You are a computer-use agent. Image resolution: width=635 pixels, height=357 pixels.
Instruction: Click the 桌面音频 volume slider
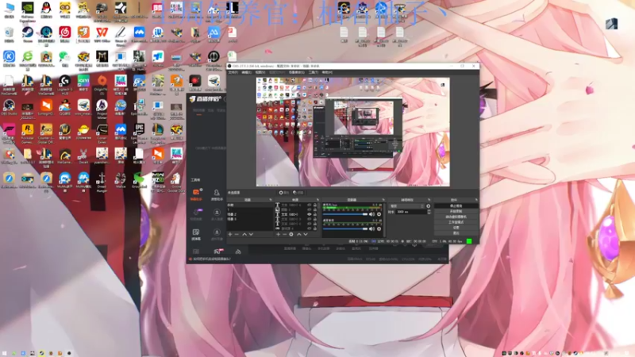pyautogui.click(x=345, y=229)
